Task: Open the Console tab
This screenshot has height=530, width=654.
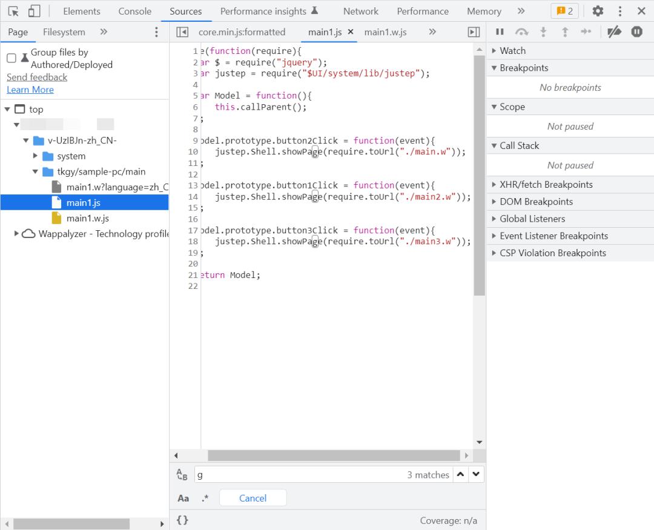Action: [x=135, y=11]
